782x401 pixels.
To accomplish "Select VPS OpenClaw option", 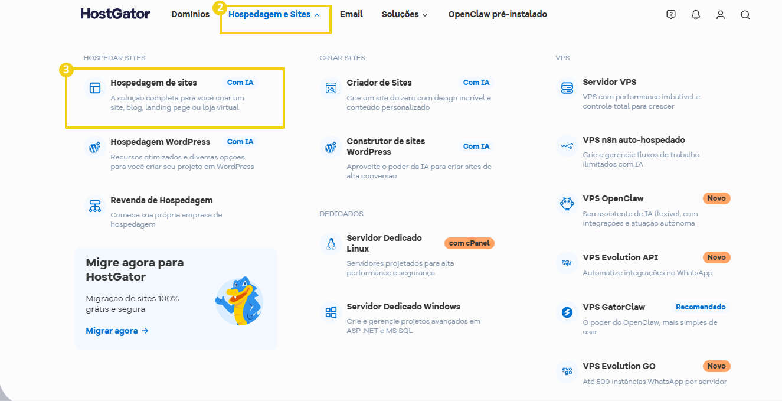I will point(613,198).
